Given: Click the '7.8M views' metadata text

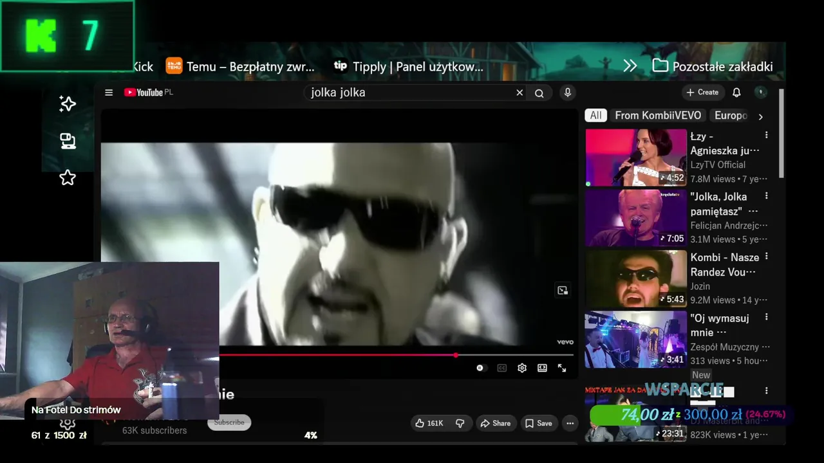Looking at the screenshot, I should (x=713, y=179).
